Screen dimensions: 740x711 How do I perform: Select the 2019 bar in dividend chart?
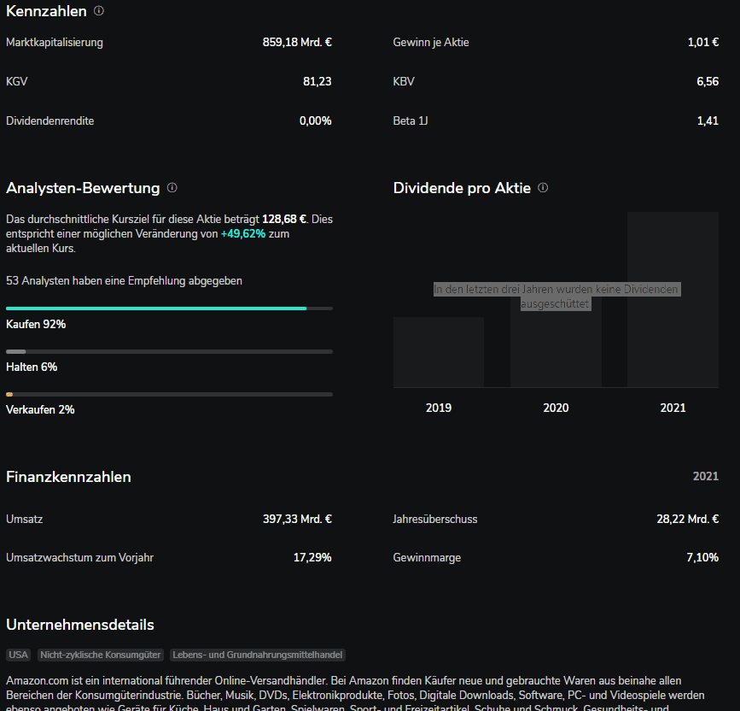click(x=439, y=351)
